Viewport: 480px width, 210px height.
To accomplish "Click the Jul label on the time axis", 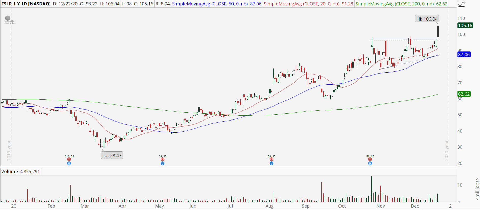I will (x=230, y=206).
